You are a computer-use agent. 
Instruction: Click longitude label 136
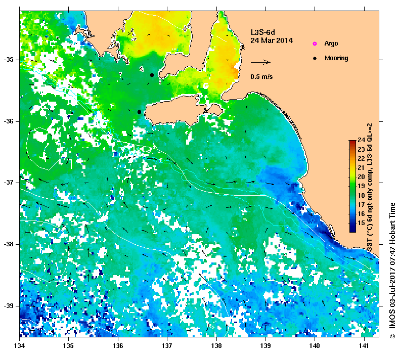118,346
